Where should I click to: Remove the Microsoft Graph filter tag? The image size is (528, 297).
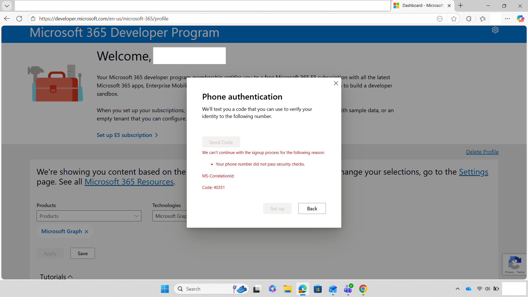(86, 232)
